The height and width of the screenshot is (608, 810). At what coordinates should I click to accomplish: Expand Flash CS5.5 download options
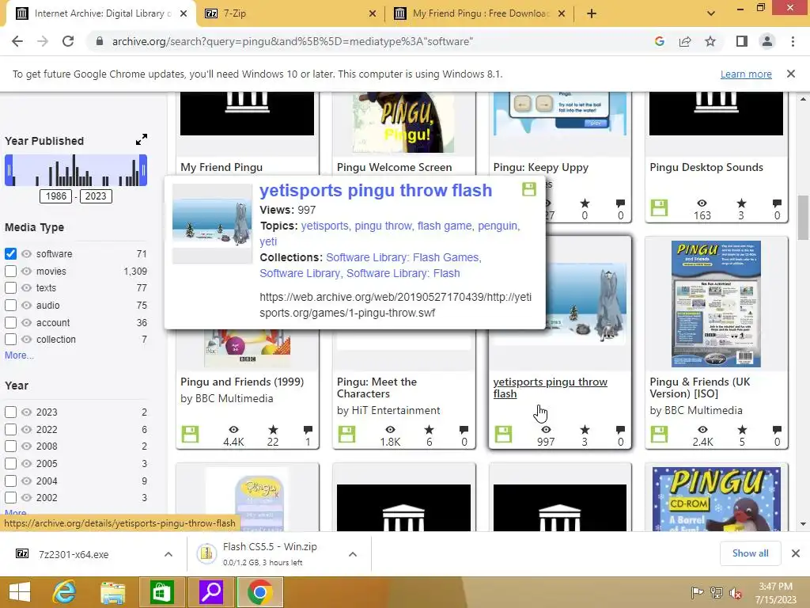tap(352, 554)
